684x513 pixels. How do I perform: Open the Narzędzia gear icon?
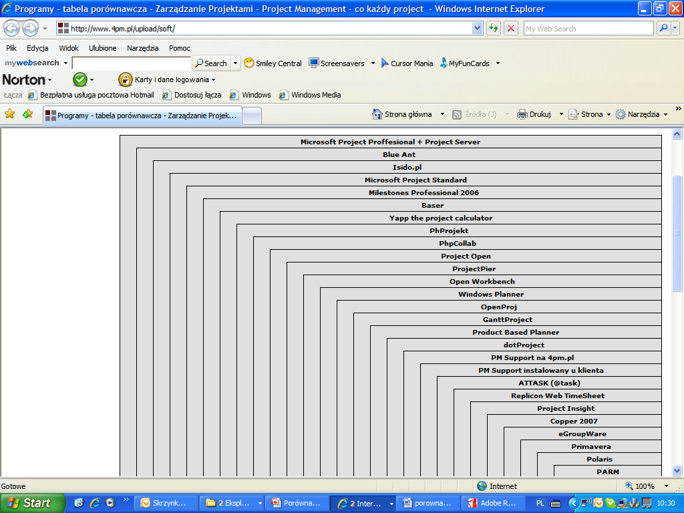[621, 114]
